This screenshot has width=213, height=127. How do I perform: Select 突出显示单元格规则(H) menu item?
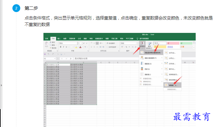(151, 52)
